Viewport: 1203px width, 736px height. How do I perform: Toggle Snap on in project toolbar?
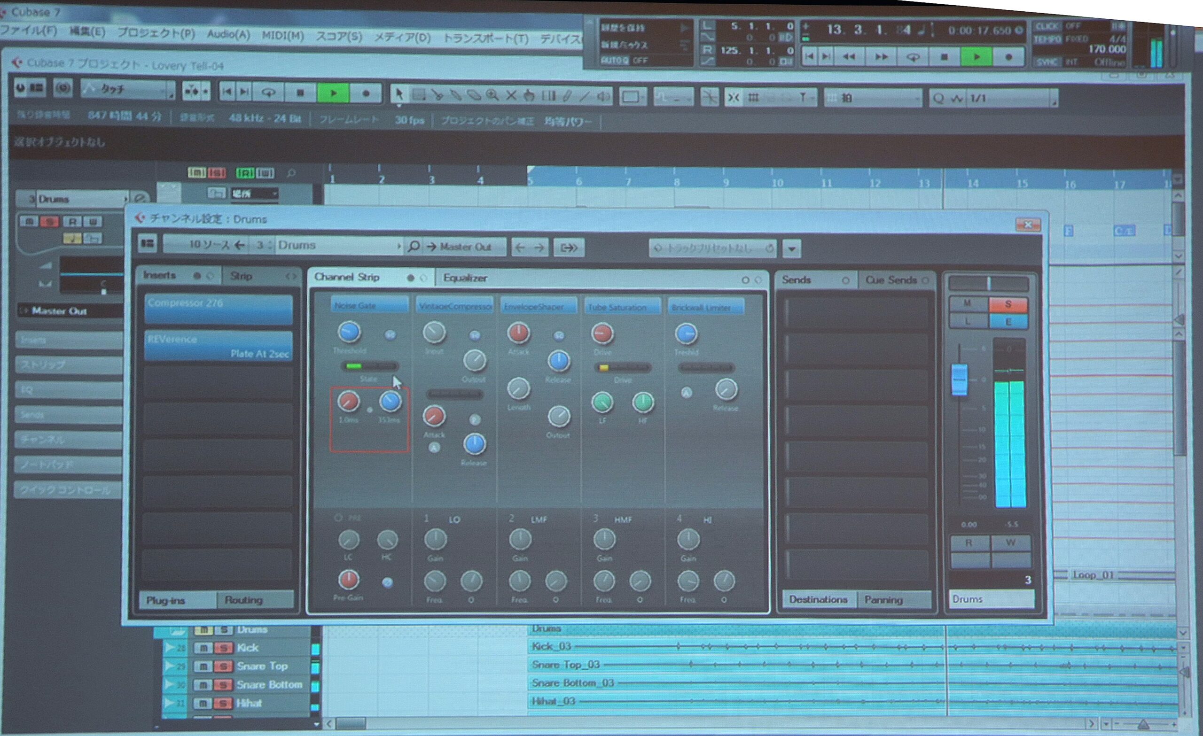coord(734,98)
